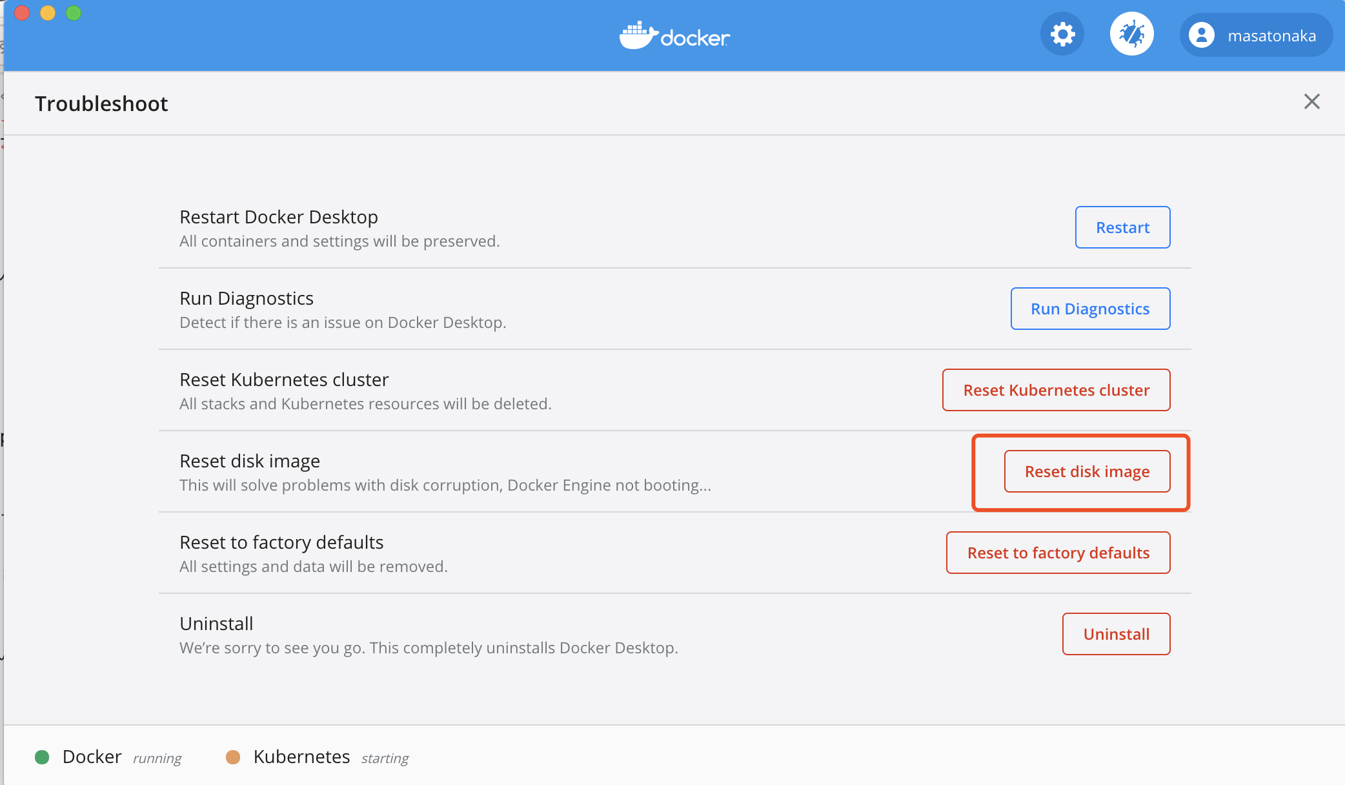Screen dimensions: 1345x785
Task: Click the green Docker status dot
Action: click(42, 757)
